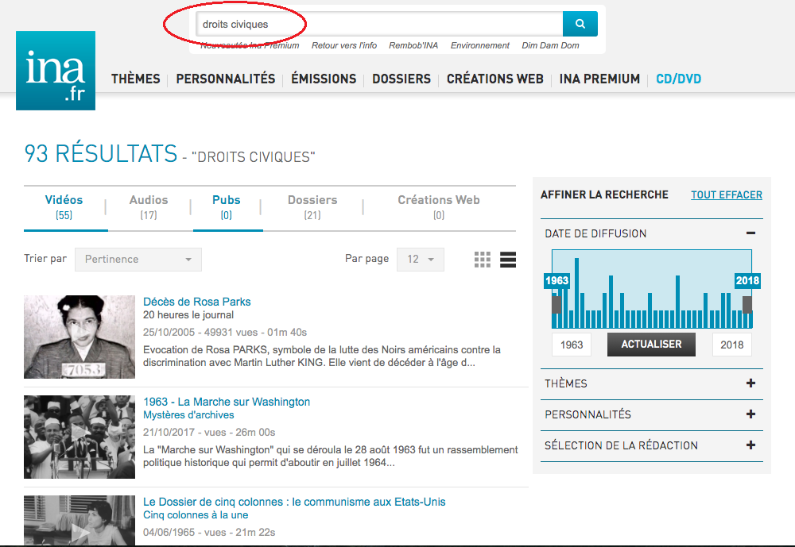Click the Rosa Parks description starting Evocation

click(321, 356)
